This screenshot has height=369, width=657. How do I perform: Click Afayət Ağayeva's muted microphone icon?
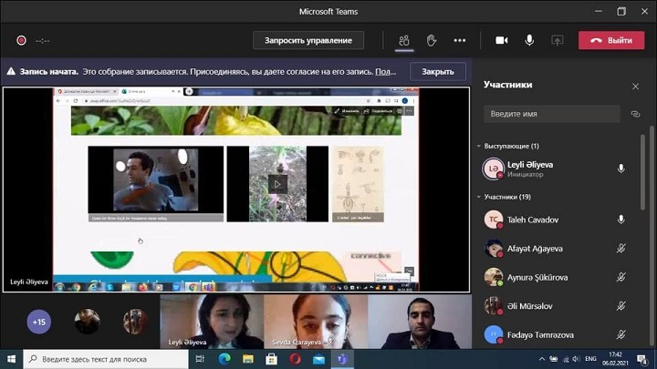620,248
